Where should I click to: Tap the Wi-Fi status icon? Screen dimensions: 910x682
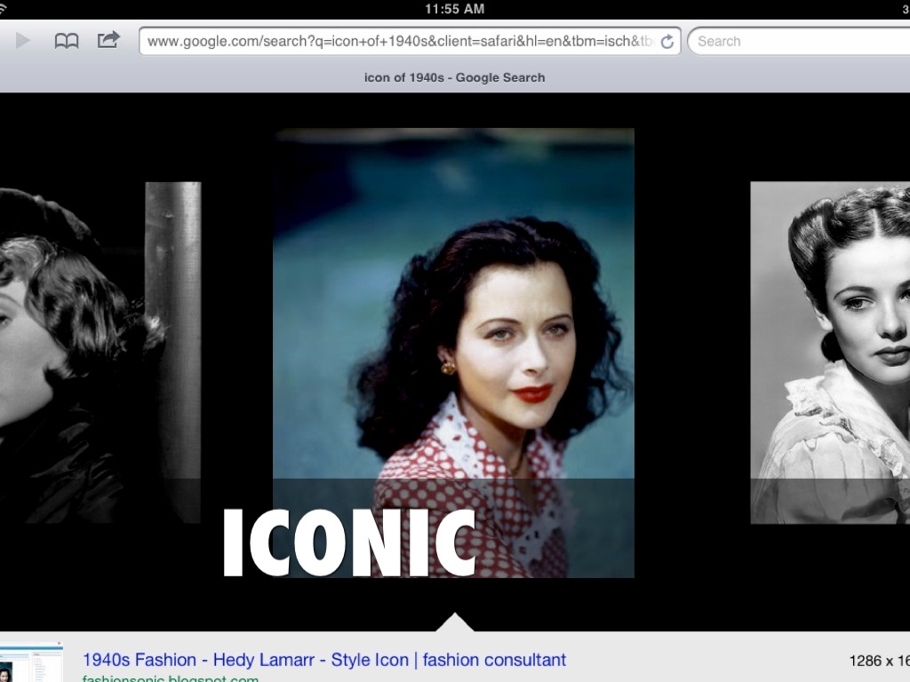click(x=4, y=9)
